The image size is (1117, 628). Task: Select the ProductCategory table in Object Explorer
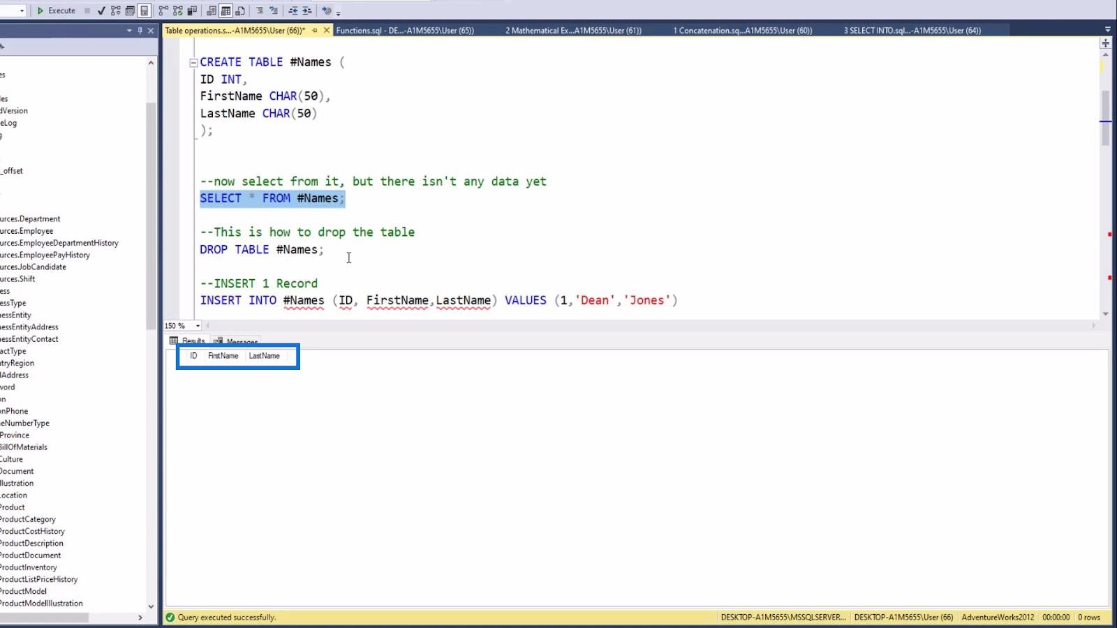[x=28, y=519]
